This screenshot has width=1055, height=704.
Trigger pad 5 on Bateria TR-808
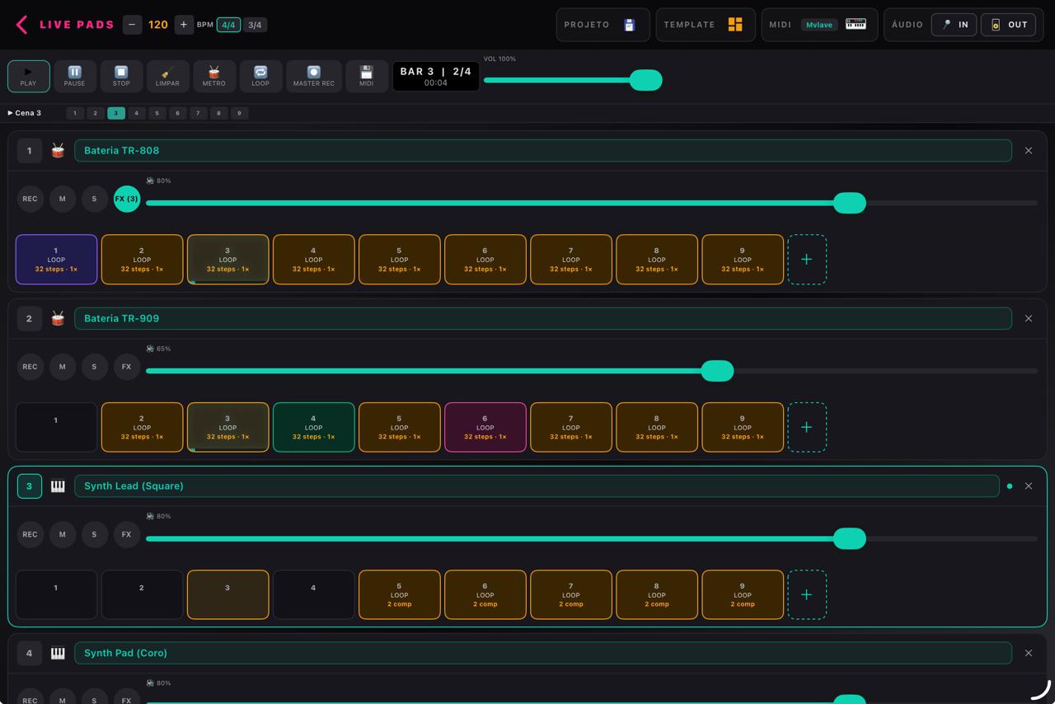(399, 260)
